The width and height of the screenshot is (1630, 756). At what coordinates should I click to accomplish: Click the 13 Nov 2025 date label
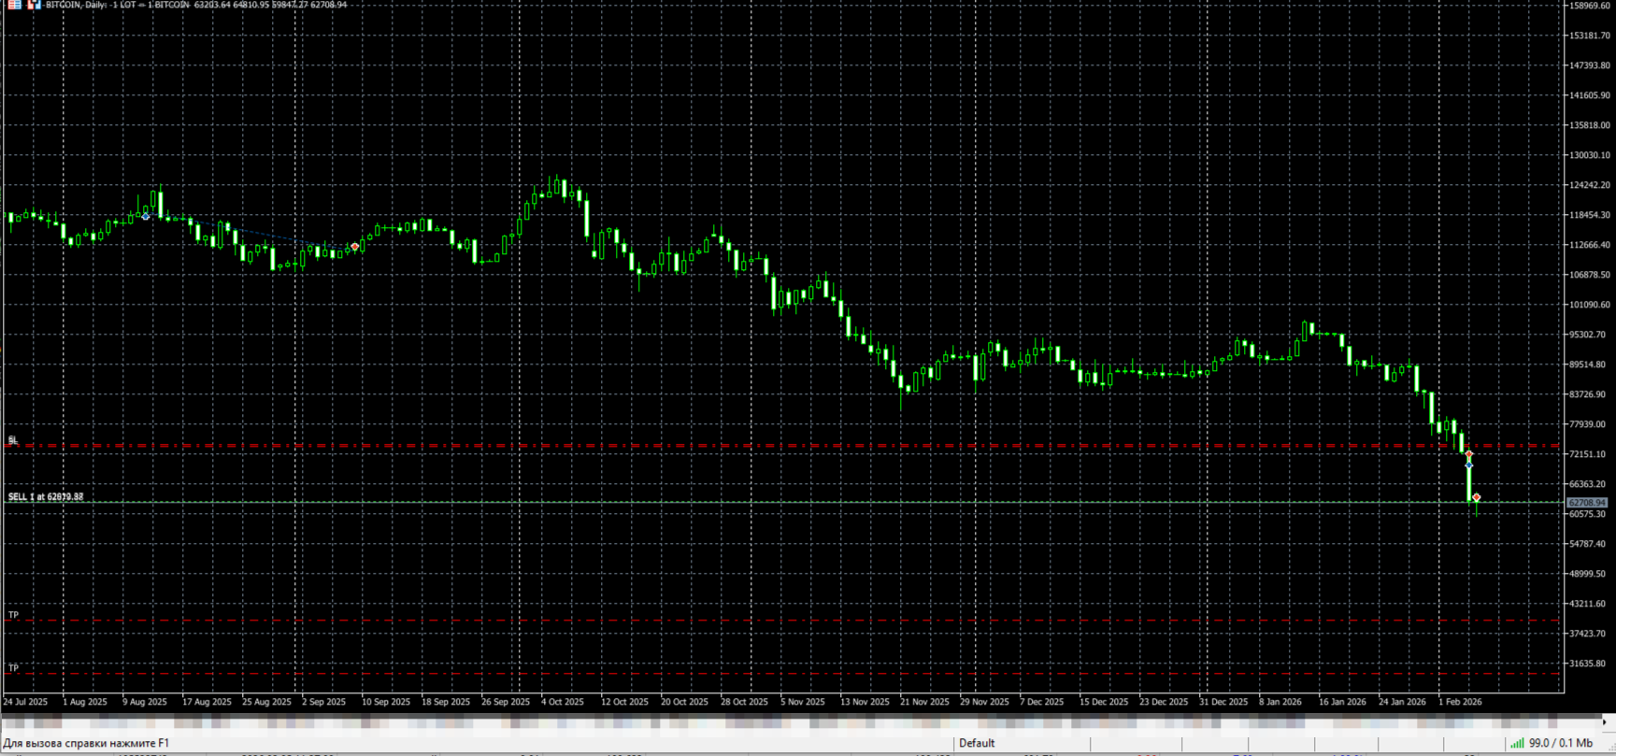(x=865, y=701)
